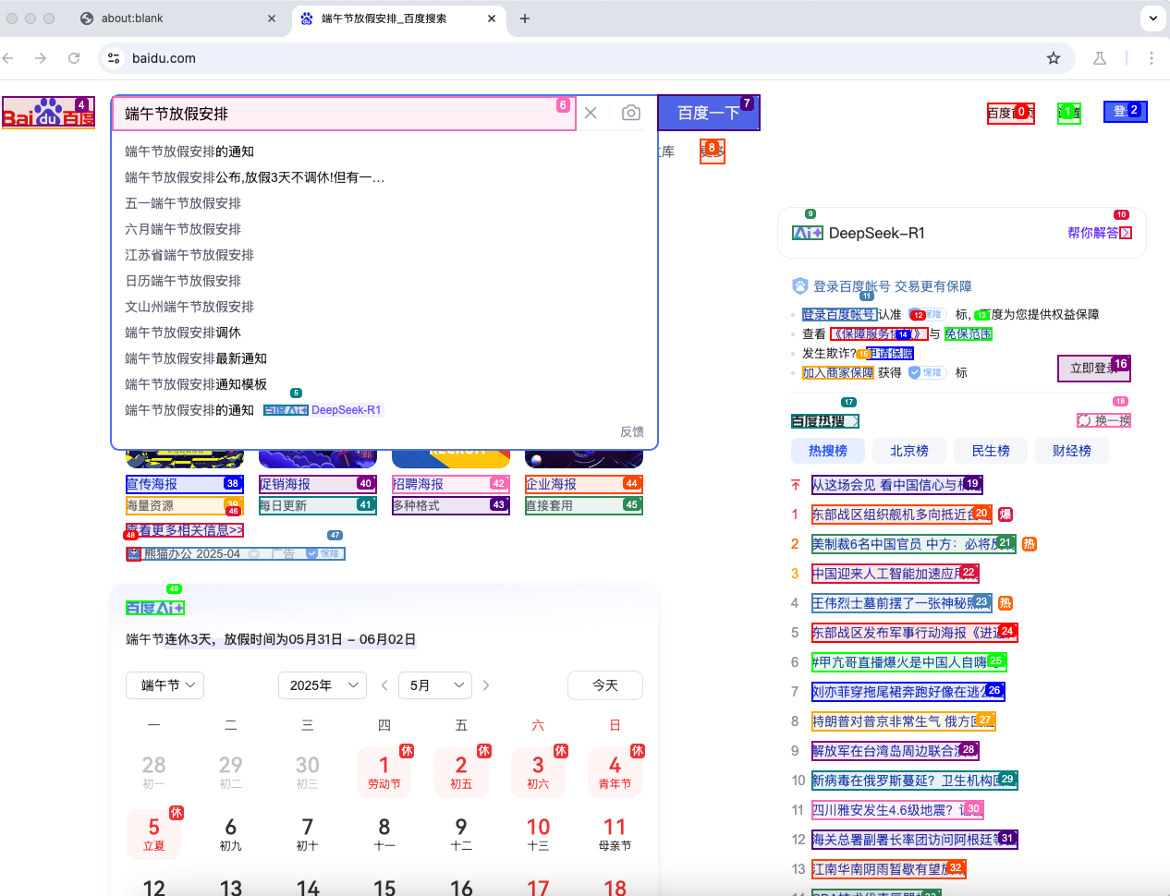Click the AI+ icon beside DeepSeek-R1 card
Screen dimensions: 1170x896
pyautogui.click(x=808, y=233)
